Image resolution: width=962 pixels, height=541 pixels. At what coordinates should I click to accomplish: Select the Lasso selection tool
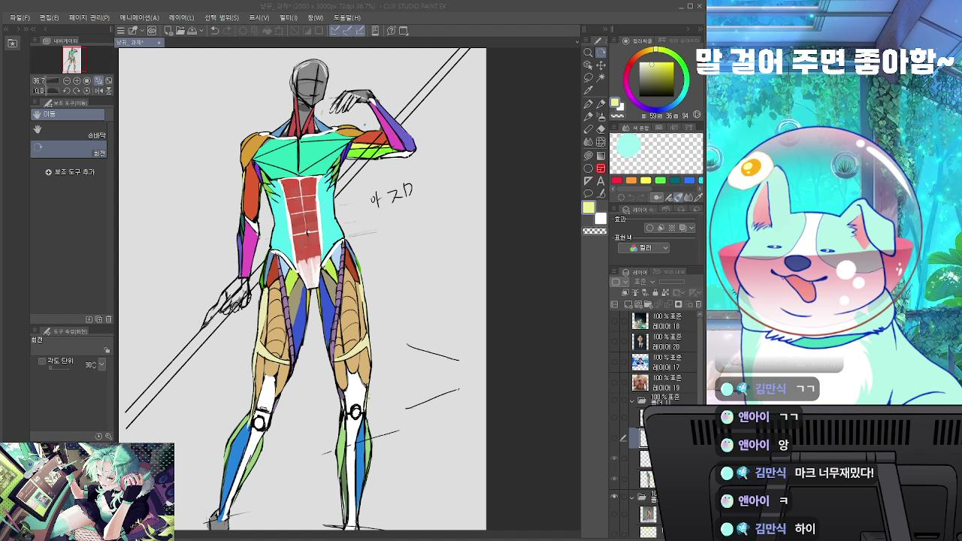(588, 77)
